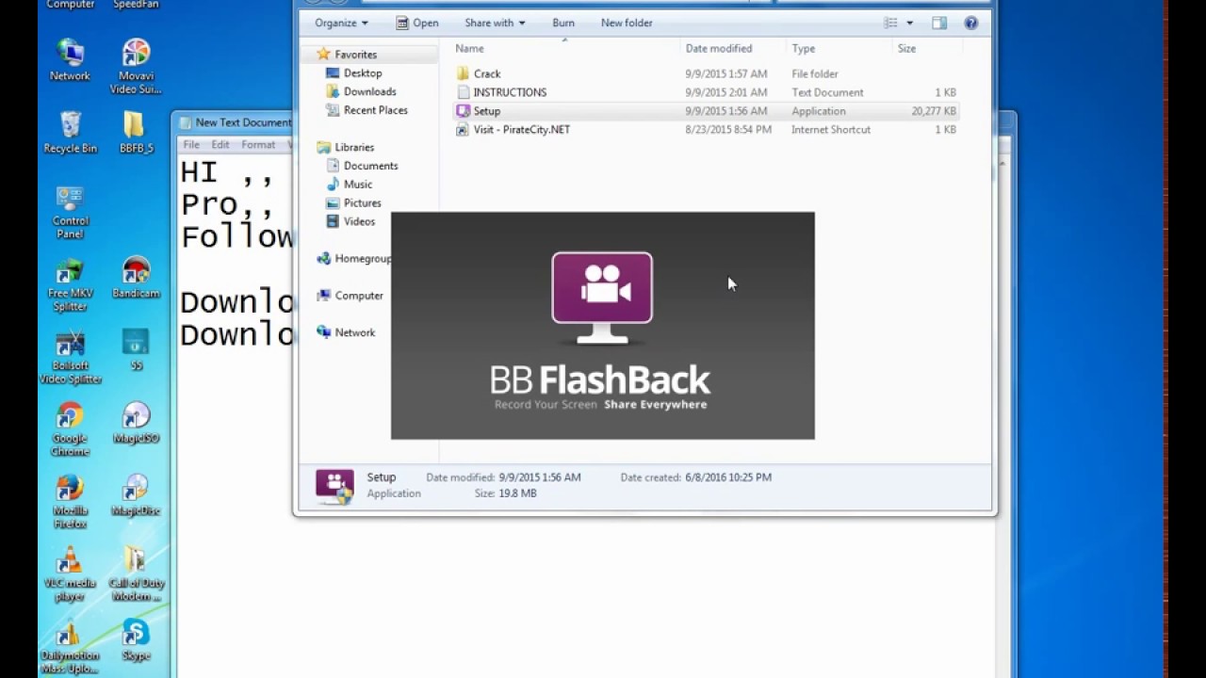This screenshot has width=1206, height=678.
Task: Launch Movavi Video Suite desktop icon
Action: pyautogui.click(x=136, y=67)
